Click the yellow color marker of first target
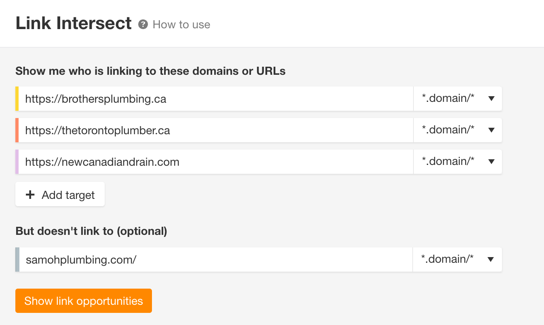Image resolution: width=544 pixels, height=325 pixels. 17,99
